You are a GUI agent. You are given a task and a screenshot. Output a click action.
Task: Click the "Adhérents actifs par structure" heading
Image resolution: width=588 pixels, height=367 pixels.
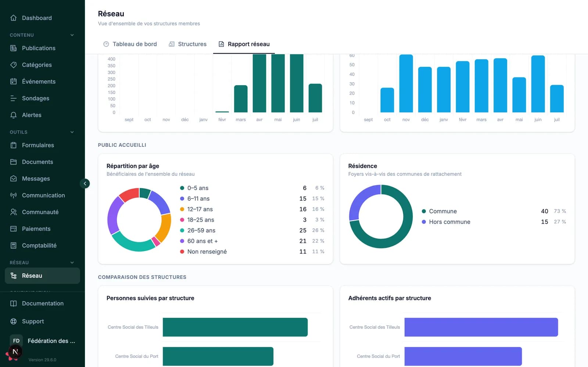pos(390,298)
